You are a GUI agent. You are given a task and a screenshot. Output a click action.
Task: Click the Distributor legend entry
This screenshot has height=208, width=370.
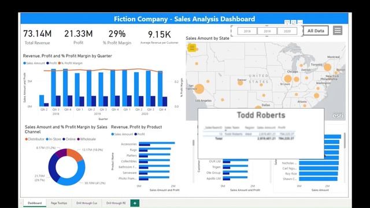[35, 139]
